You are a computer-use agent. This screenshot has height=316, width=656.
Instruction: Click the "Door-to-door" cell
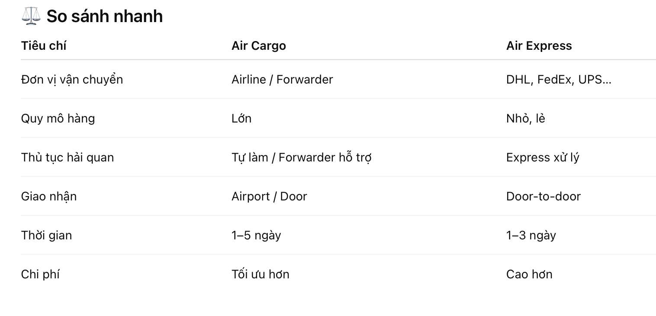pos(543,197)
